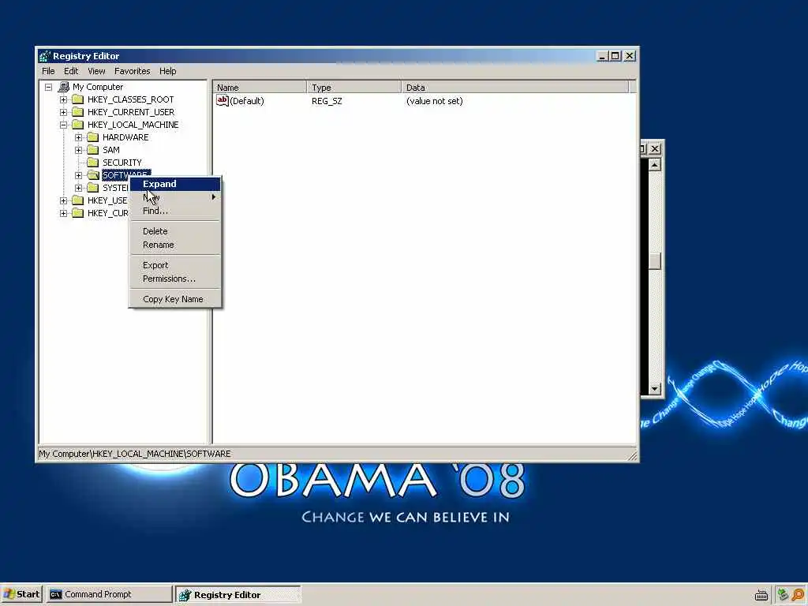The height and width of the screenshot is (606, 808).
Task: Click the HKEY_CURRENT_USER folder icon
Action: [78, 112]
